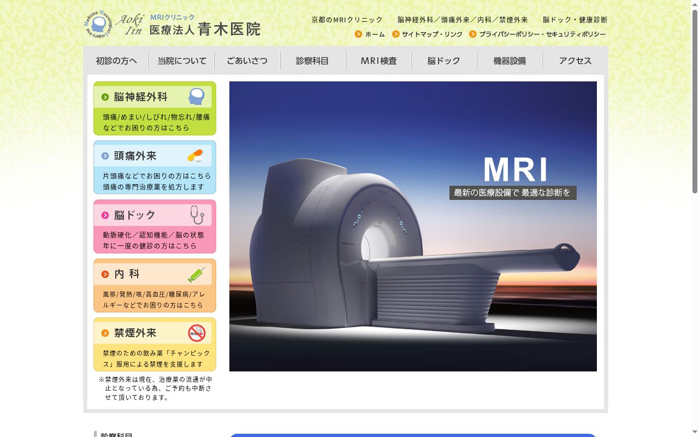699x437 pixels.
Task: Click the orange arrow bullet beside プライバシーポリシー
Action: (473, 34)
